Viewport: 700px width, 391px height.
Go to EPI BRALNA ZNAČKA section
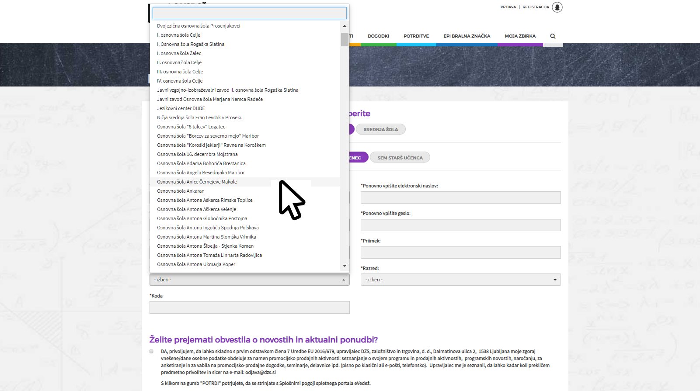pos(467,36)
